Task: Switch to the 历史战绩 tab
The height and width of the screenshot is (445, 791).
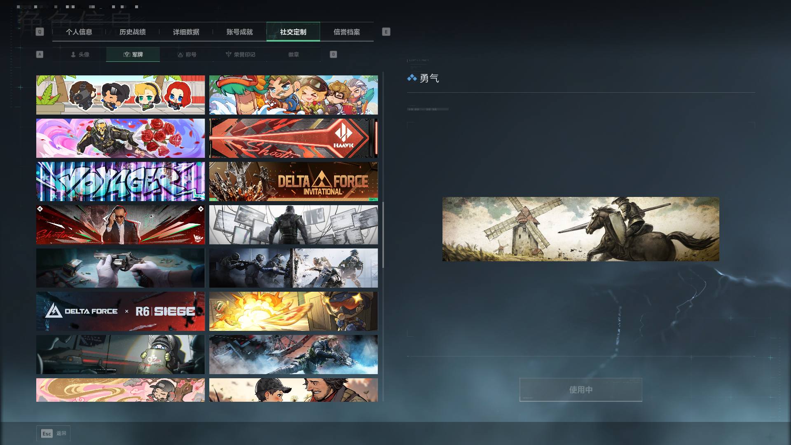Action: click(x=133, y=32)
